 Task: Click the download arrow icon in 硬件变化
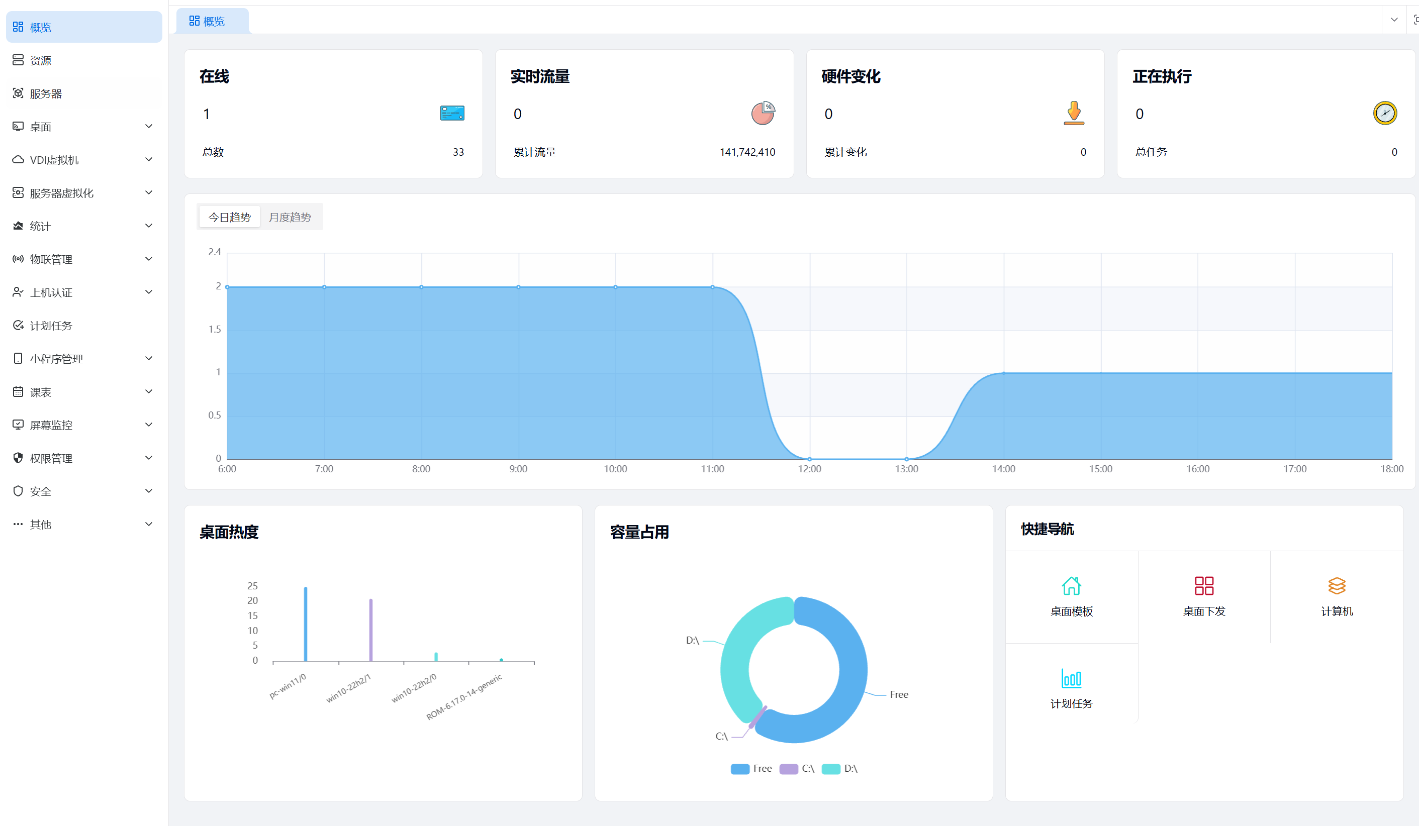(x=1074, y=113)
